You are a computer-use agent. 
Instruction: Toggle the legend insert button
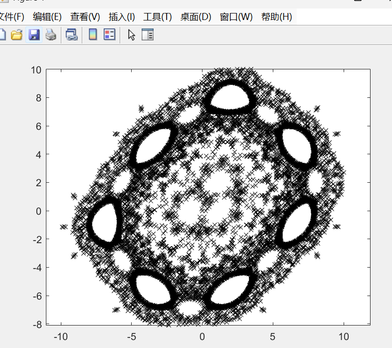click(x=109, y=35)
